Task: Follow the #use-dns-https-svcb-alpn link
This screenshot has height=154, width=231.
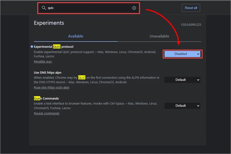Action: coord(51,88)
